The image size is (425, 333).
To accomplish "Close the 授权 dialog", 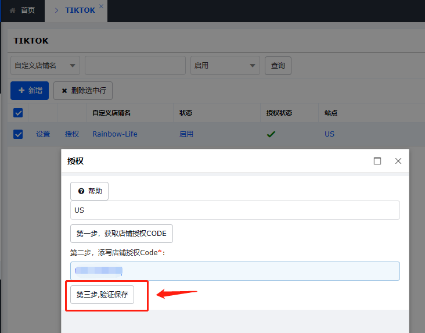I will pyautogui.click(x=398, y=161).
